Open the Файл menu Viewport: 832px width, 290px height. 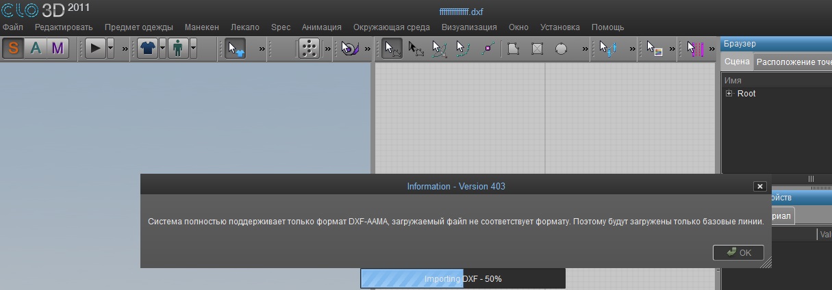point(13,27)
